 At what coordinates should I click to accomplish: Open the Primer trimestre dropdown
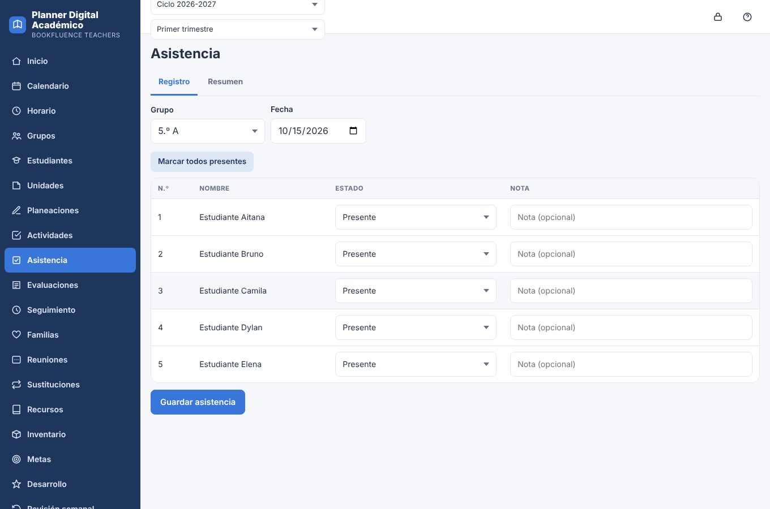point(238,29)
